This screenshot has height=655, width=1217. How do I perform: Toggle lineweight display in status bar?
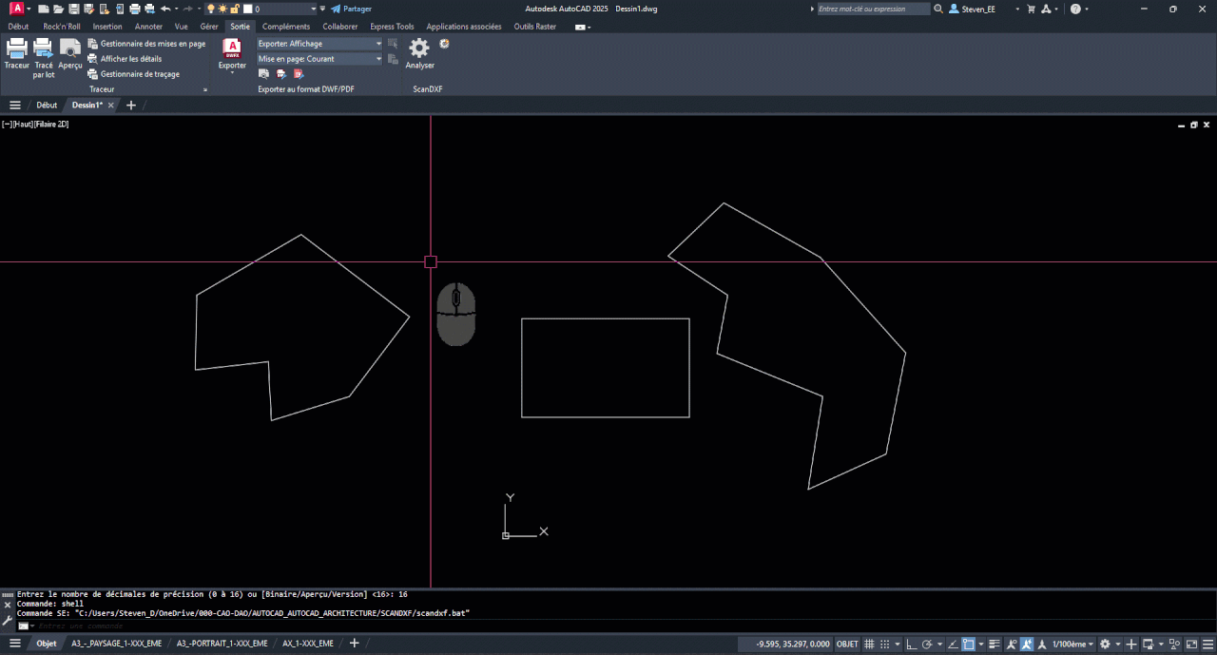pyautogui.click(x=995, y=645)
